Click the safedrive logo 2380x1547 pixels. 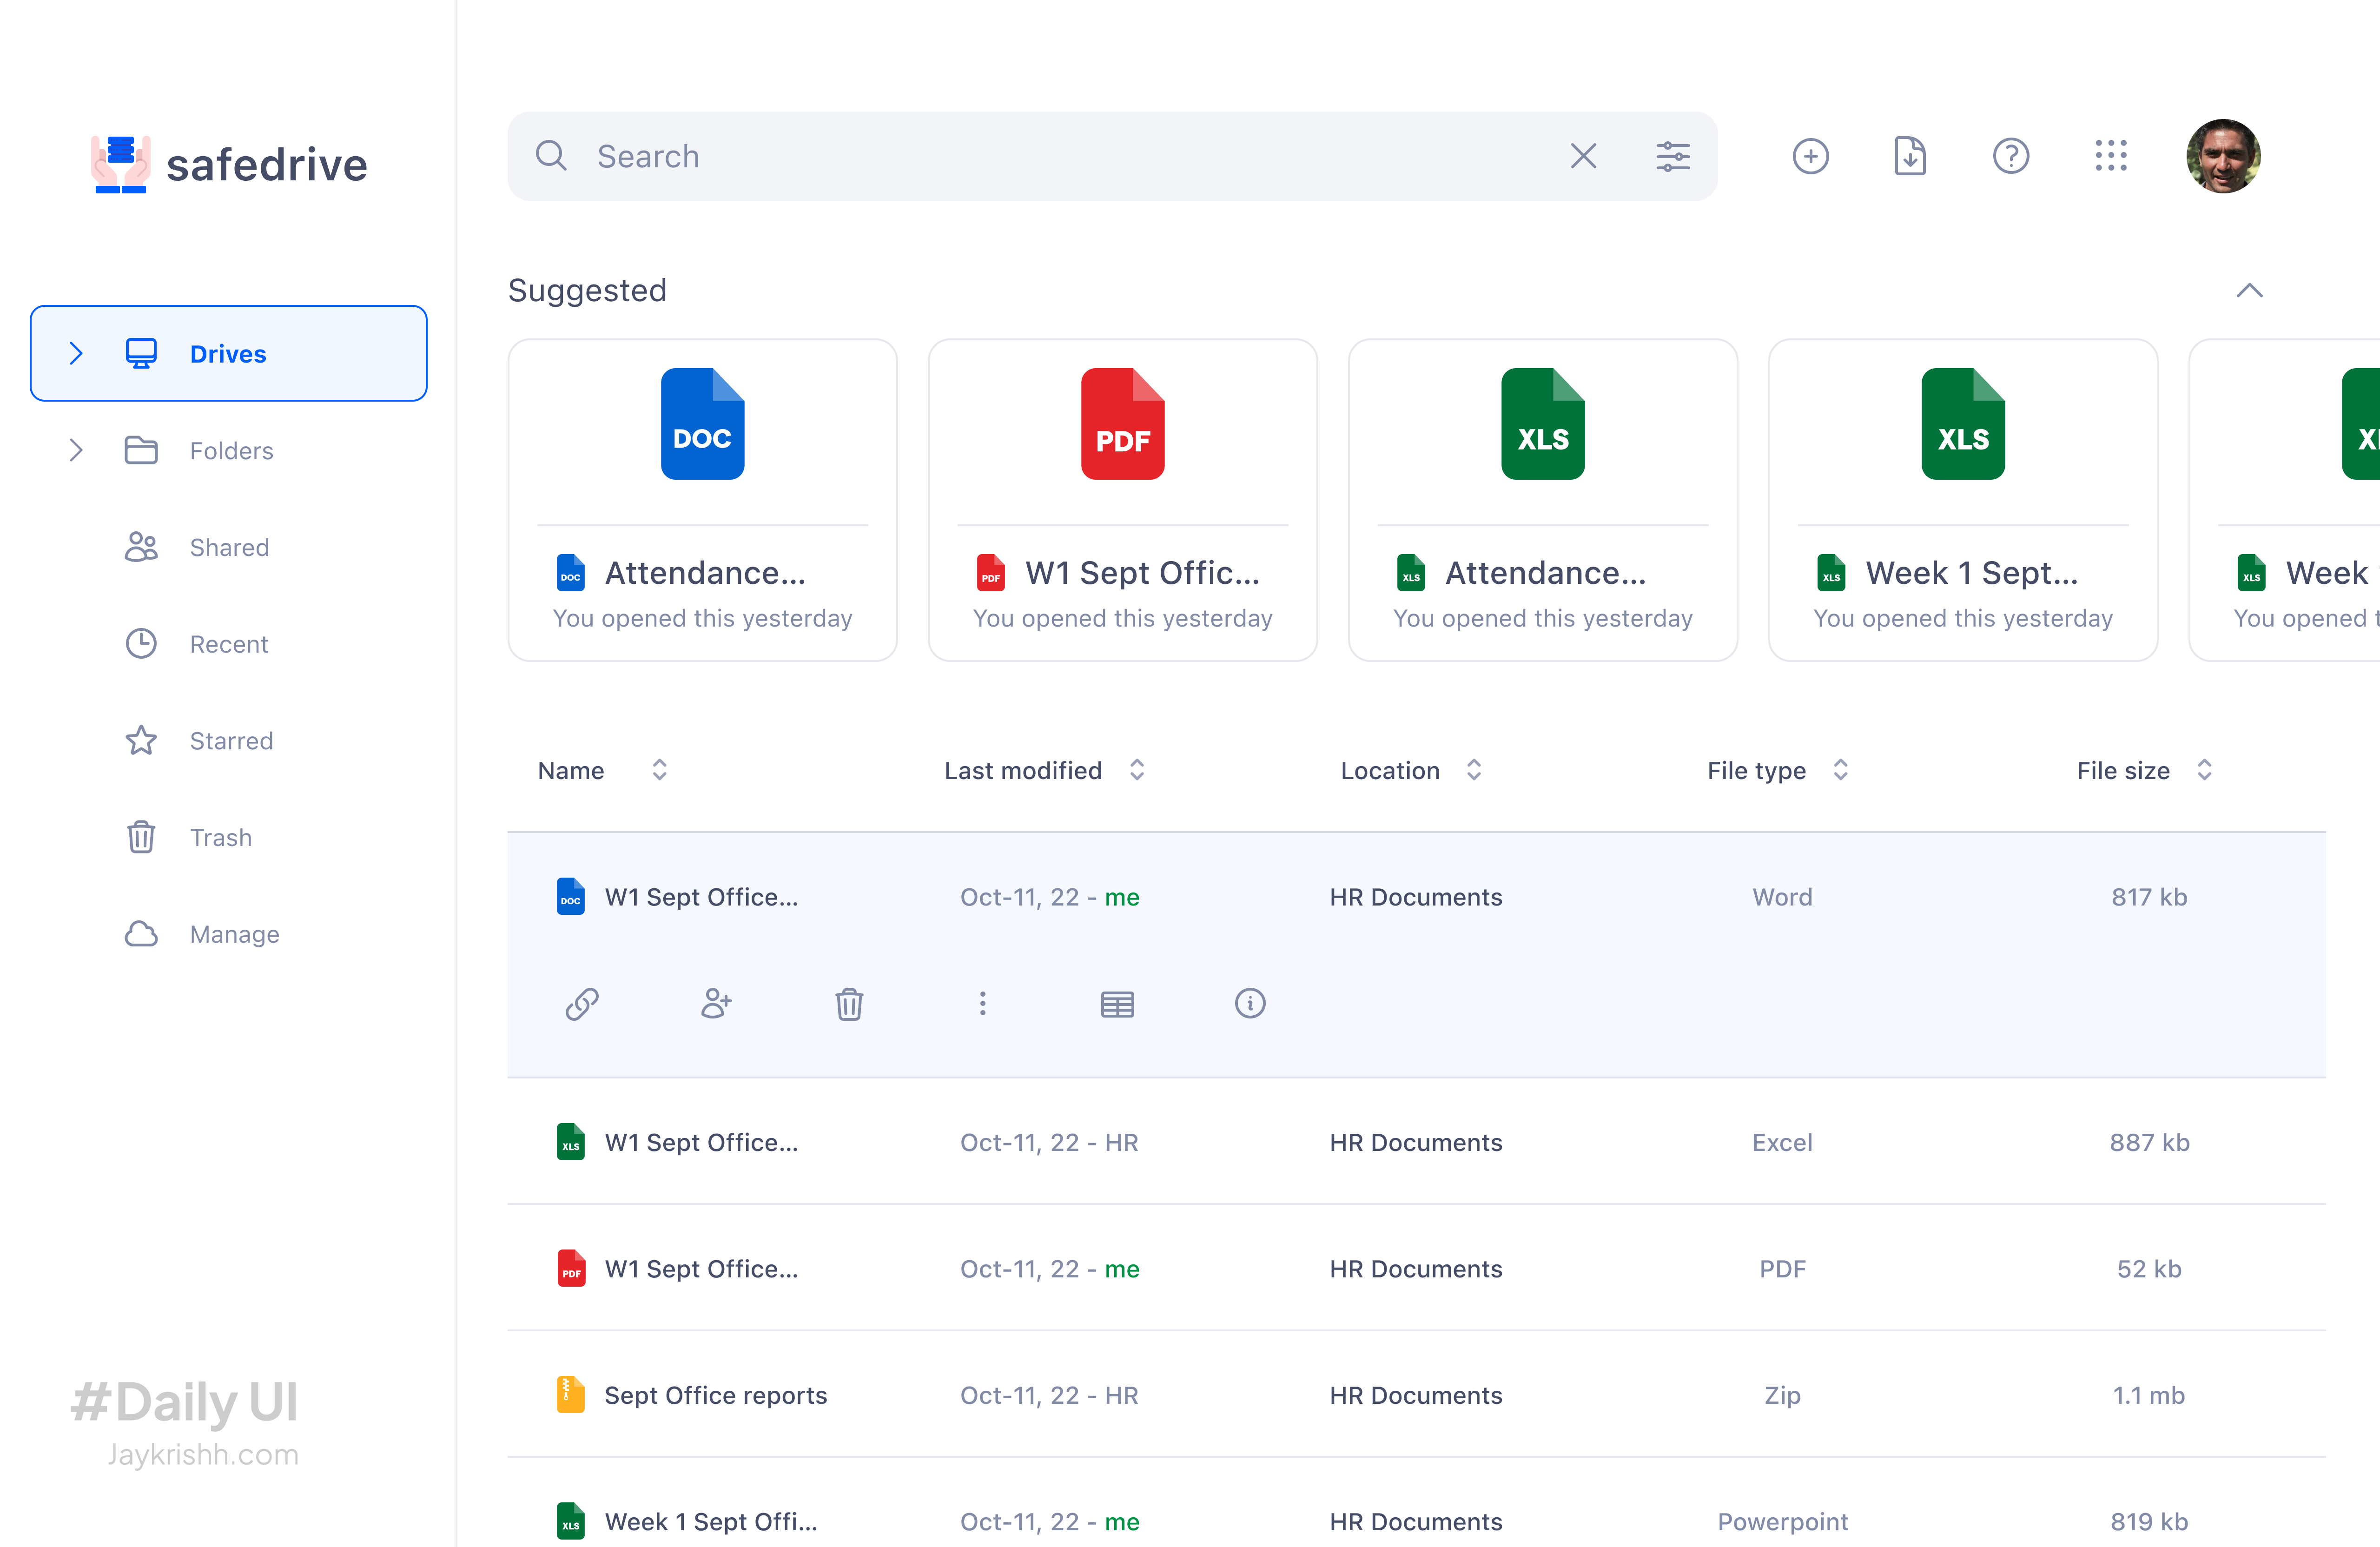pos(229,164)
